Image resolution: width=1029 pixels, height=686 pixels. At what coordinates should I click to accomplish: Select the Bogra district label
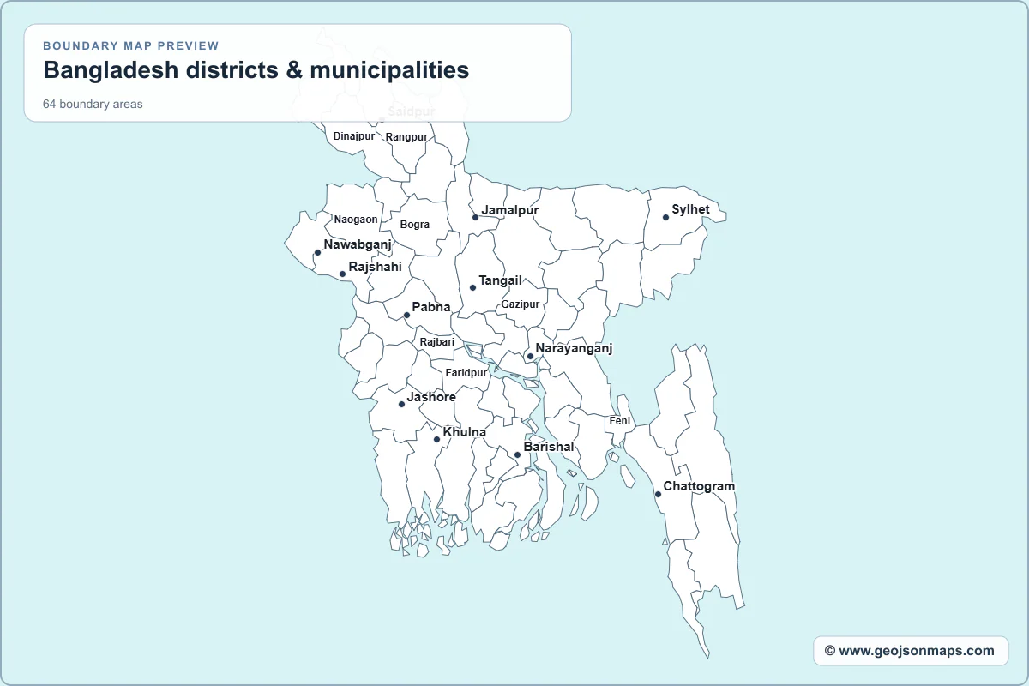point(415,225)
